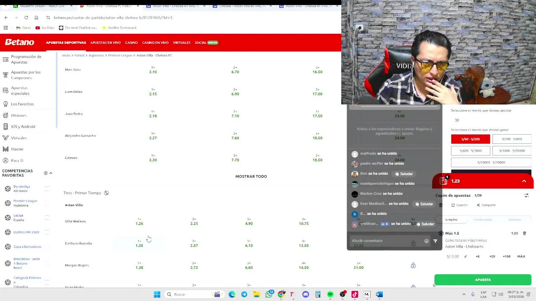Click Guardar in the bet slip
This screenshot has height=301, width=536.
(459, 205)
